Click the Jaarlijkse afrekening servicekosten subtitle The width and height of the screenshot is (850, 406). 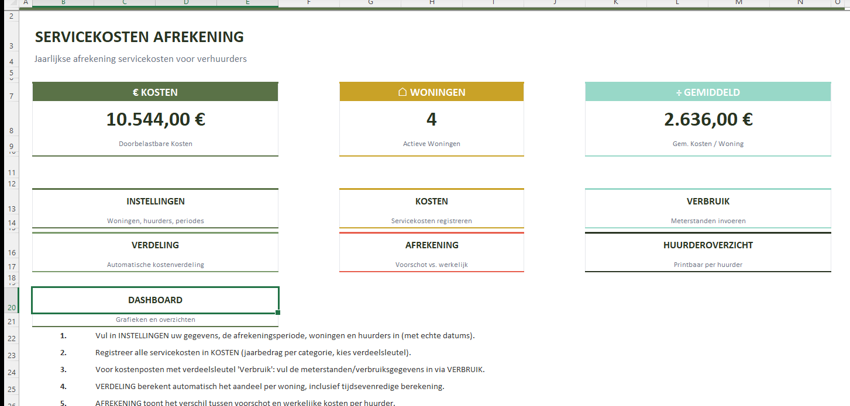pos(140,59)
